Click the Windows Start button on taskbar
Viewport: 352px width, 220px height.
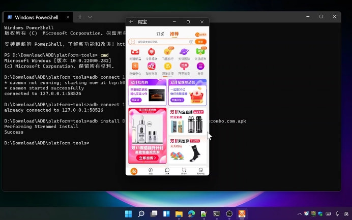pos(128,214)
